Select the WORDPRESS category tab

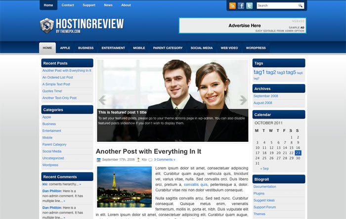(x=256, y=48)
